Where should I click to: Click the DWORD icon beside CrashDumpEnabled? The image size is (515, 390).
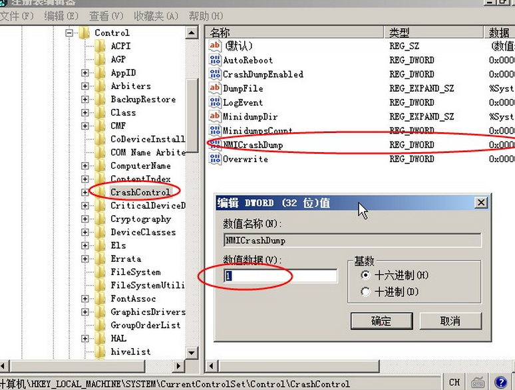(215, 74)
